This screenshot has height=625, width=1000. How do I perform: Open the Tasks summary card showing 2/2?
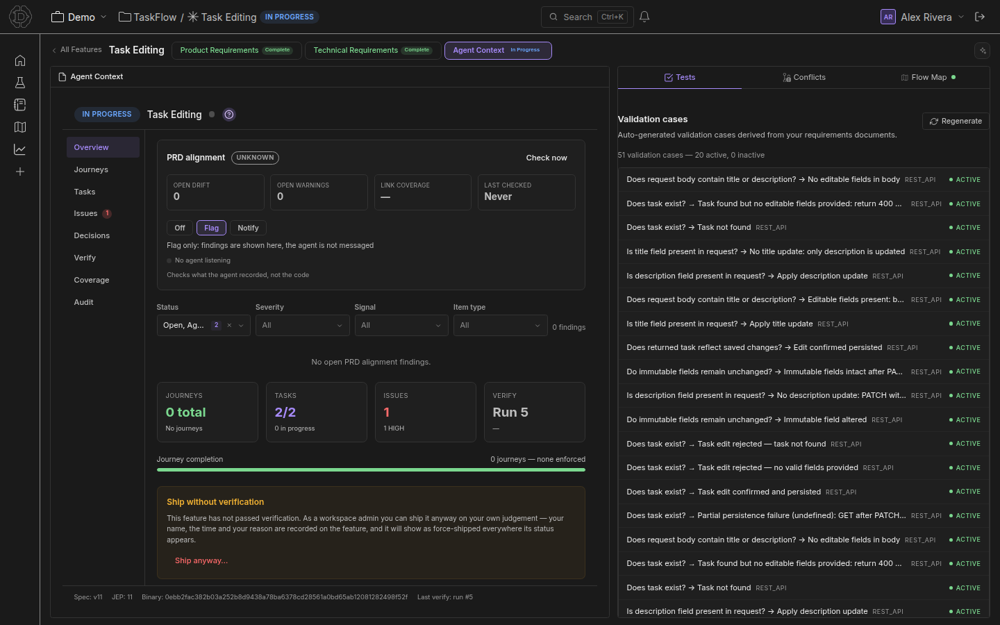pos(316,412)
